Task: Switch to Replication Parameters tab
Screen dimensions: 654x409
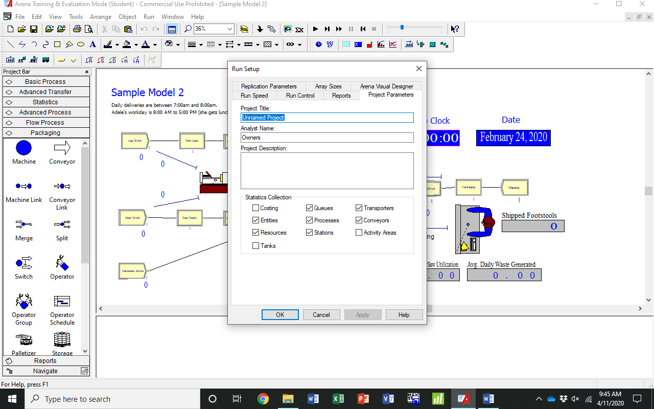Action: click(269, 86)
